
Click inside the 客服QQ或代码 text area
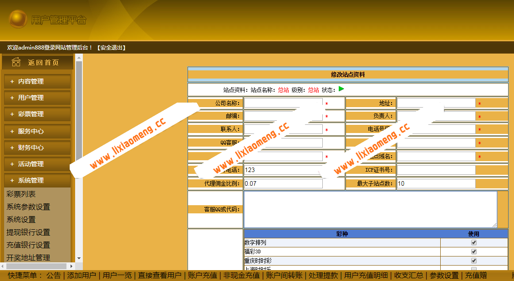(x=370, y=209)
